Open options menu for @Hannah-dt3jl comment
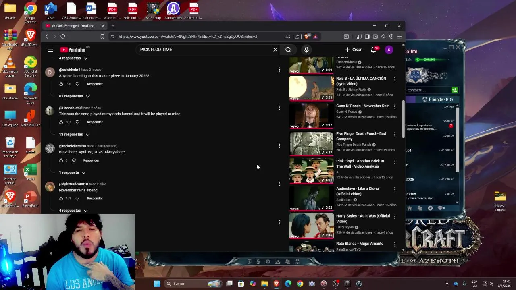The image size is (516, 290). 279,108
